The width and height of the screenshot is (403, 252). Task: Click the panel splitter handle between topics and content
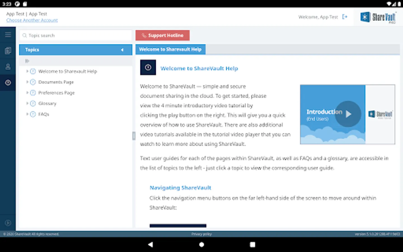(134, 136)
